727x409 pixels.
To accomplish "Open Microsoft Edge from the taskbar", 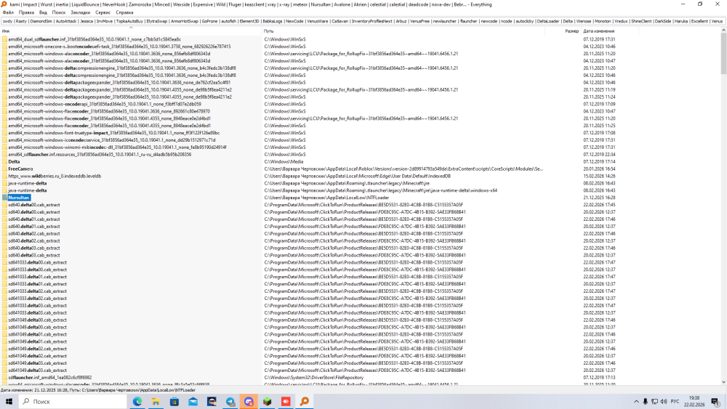I will (x=137, y=402).
